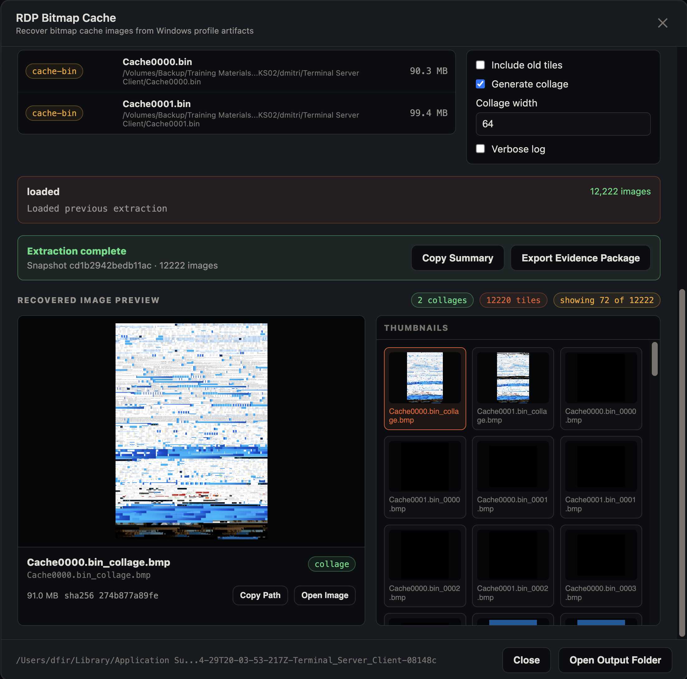Select the Cache0000.bin_0000.bmp thumbnail
Viewport: 687px width, 679px height.
(x=601, y=389)
